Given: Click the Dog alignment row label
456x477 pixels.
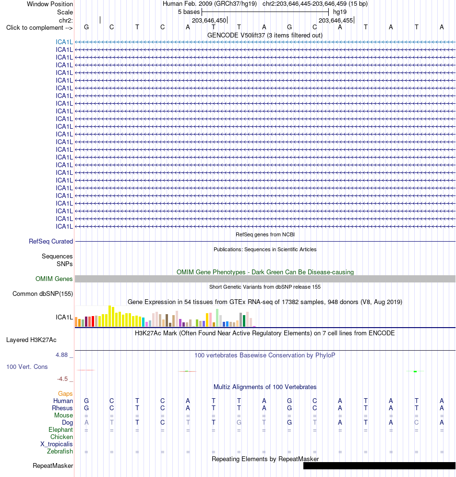Looking at the screenshot, I should point(68,423).
